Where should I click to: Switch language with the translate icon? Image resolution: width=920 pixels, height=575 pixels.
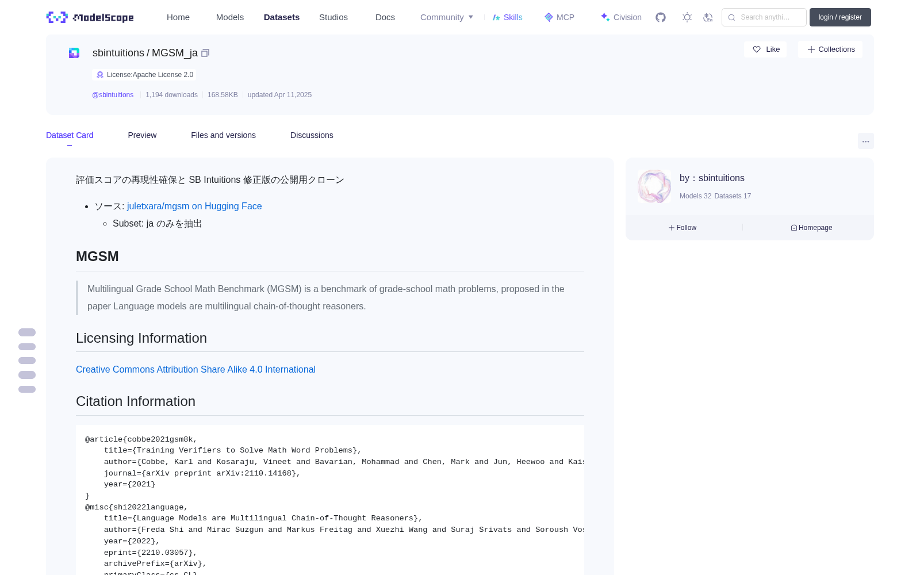pyautogui.click(x=708, y=17)
